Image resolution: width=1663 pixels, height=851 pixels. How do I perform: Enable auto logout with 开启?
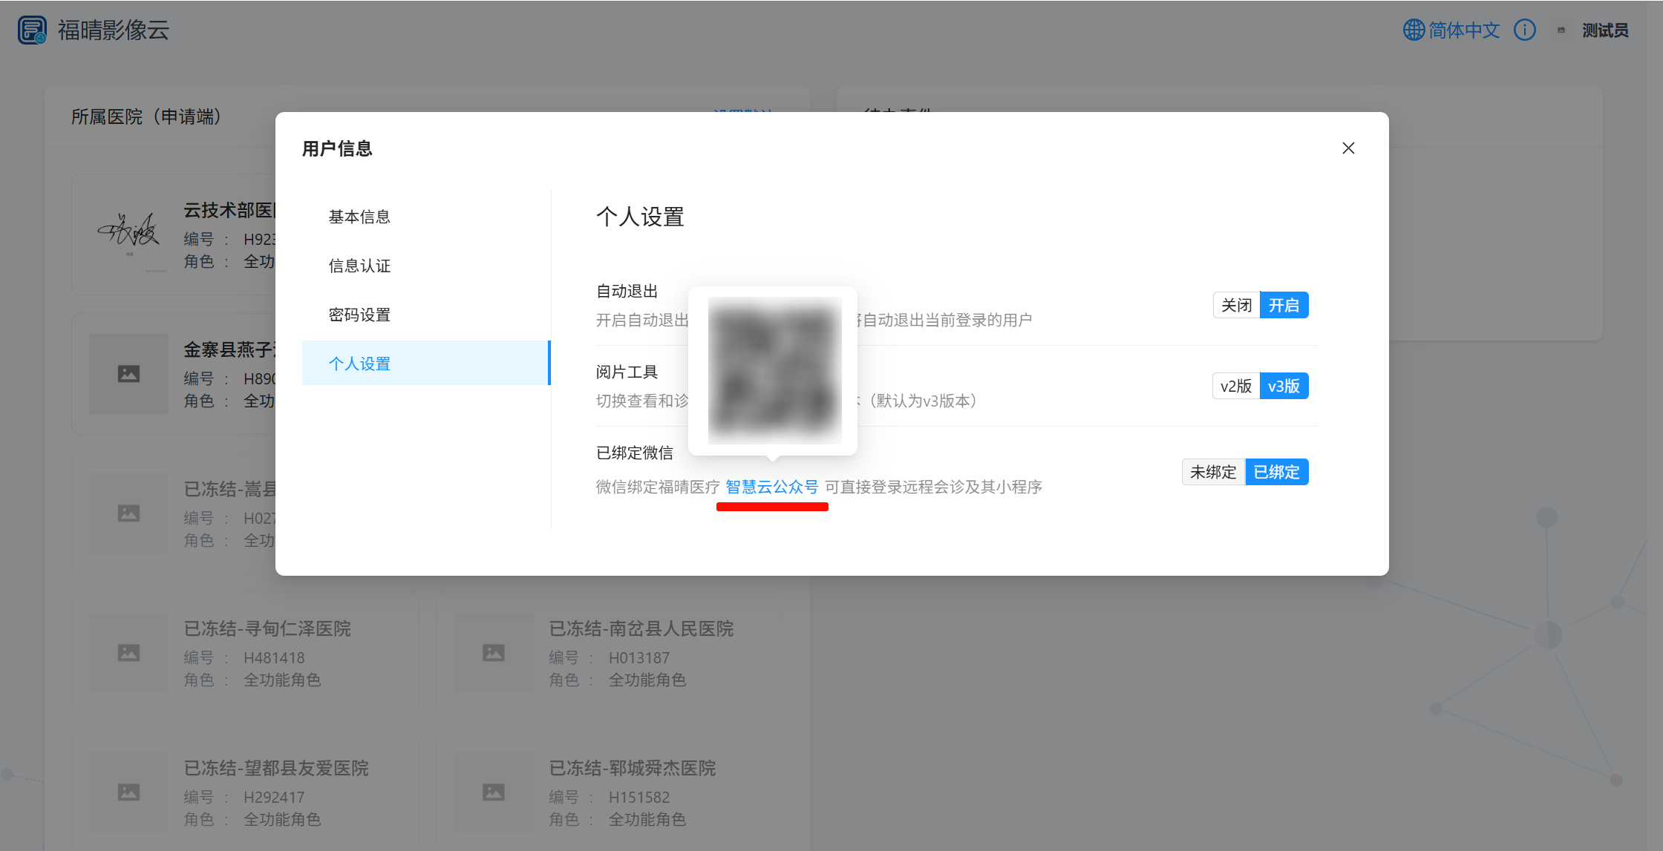(x=1284, y=305)
